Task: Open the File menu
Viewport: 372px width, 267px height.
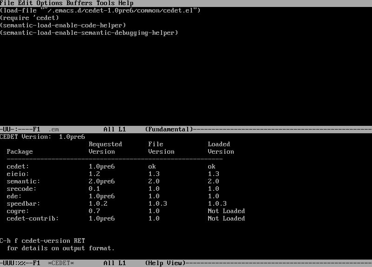Action: 7,3
